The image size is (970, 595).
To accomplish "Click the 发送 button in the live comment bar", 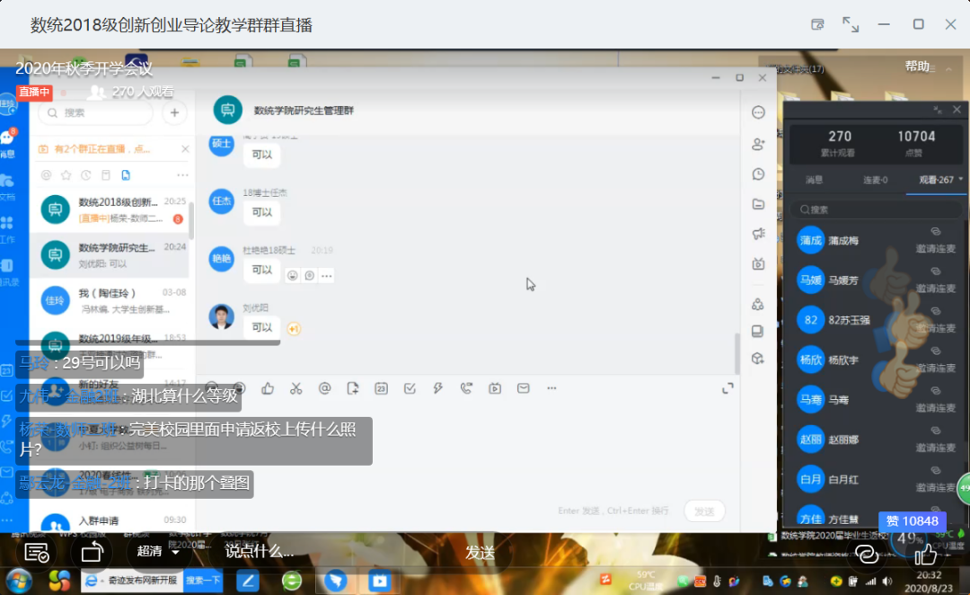I will [481, 552].
